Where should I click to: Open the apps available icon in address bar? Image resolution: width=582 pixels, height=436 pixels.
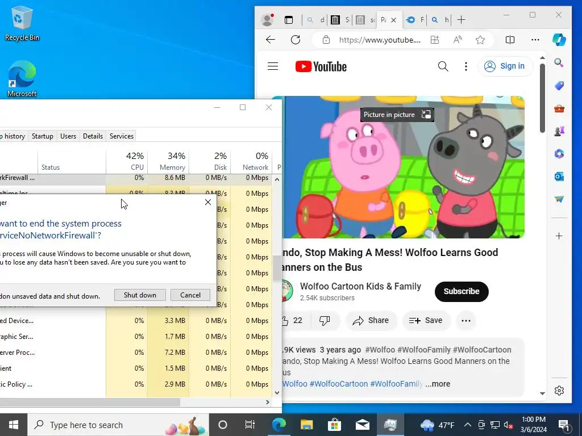click(x=435, y=40)
